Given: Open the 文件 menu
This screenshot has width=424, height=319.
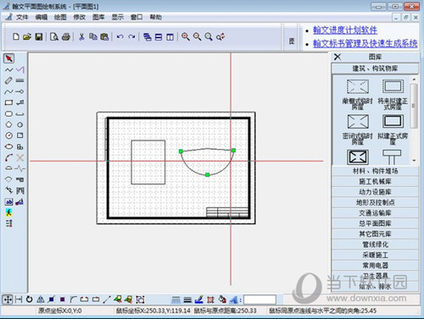Looking at the screenshot, I should coord(22,17).
